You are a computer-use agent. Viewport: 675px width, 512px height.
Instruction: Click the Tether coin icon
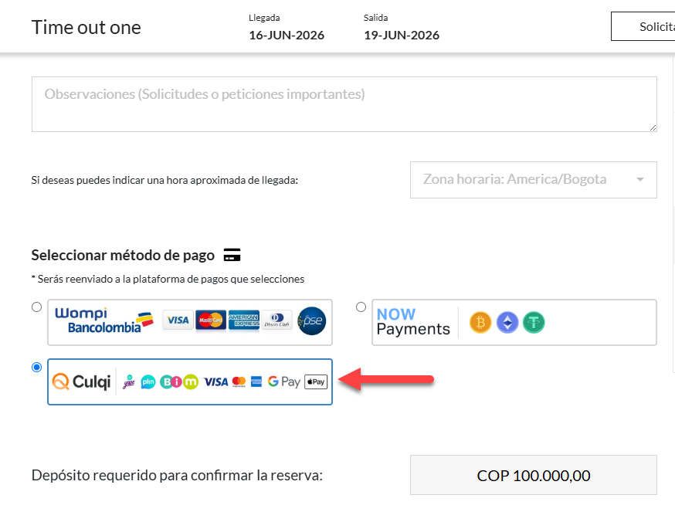click(534, 323)
